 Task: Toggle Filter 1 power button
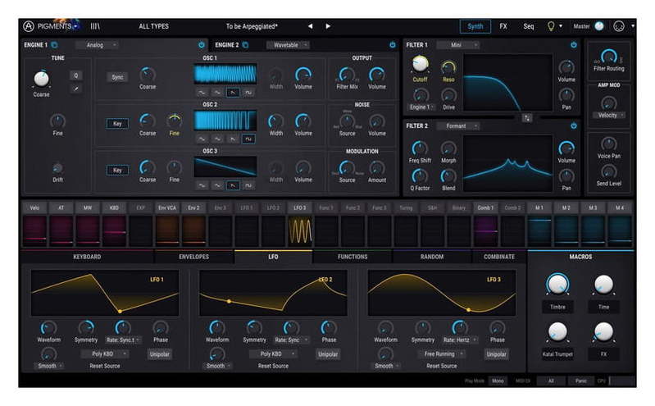[574, 45]
